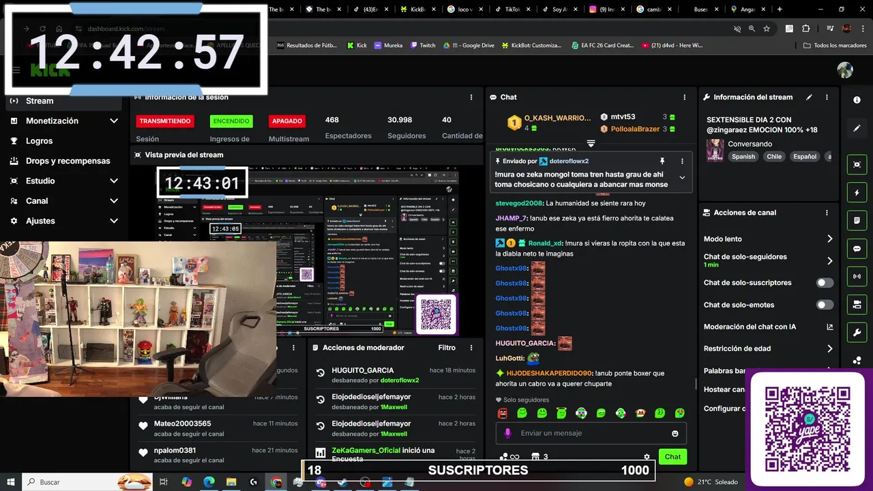873x491 pixels.
Task: Open the info icon on right toolbar
Action: (x=857, y=100)
